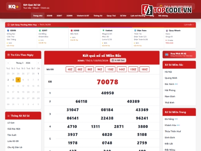This screenshot has height=151, width=201.
Task: Pick day 3 in the first-week calendar row
Action: 13,80
